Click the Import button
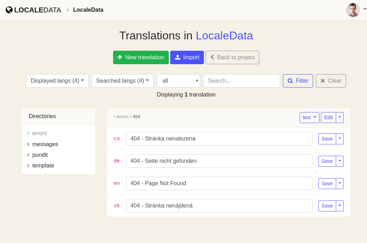367x243 pixels. (187, 57)
